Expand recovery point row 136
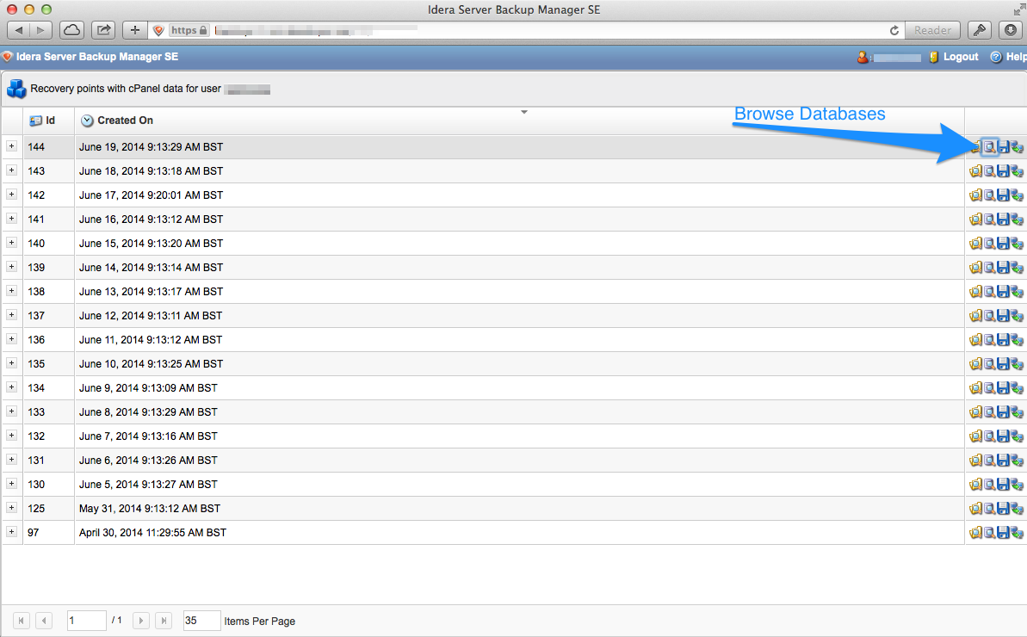This screenshot has height=637, width=1027. (11, 339)
